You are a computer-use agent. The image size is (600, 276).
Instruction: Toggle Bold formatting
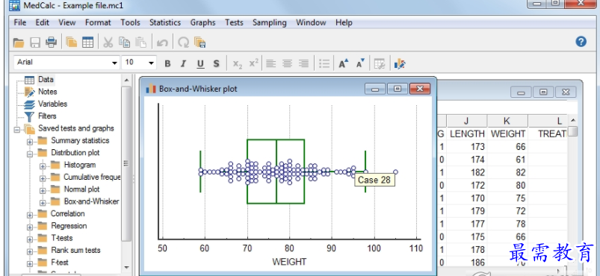point(167,64)
